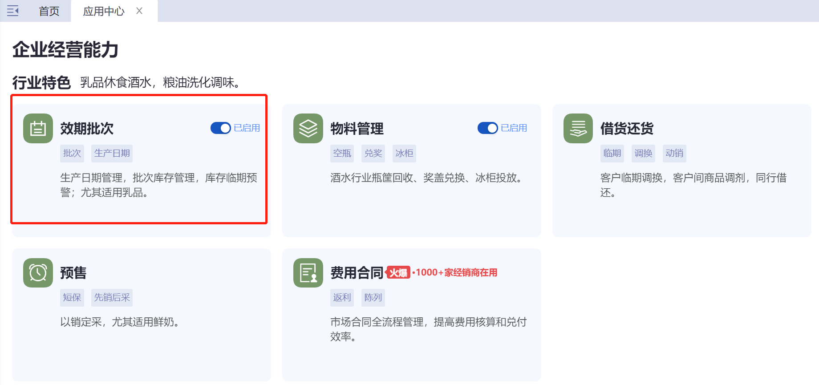
Task: Click the 火爆 red badge
Action: click(x=398, y=272)
